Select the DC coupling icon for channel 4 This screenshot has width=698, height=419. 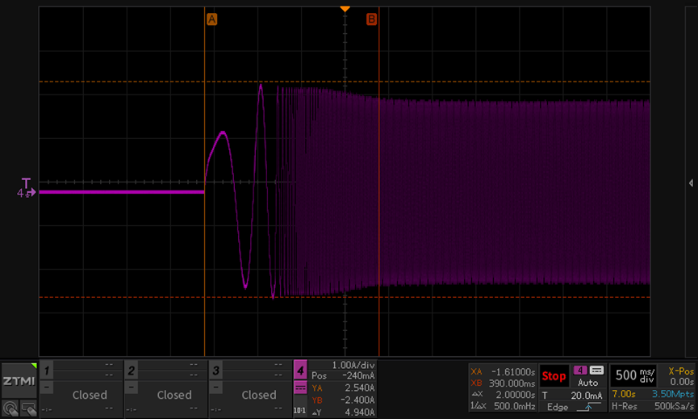[x=300, y=388]
